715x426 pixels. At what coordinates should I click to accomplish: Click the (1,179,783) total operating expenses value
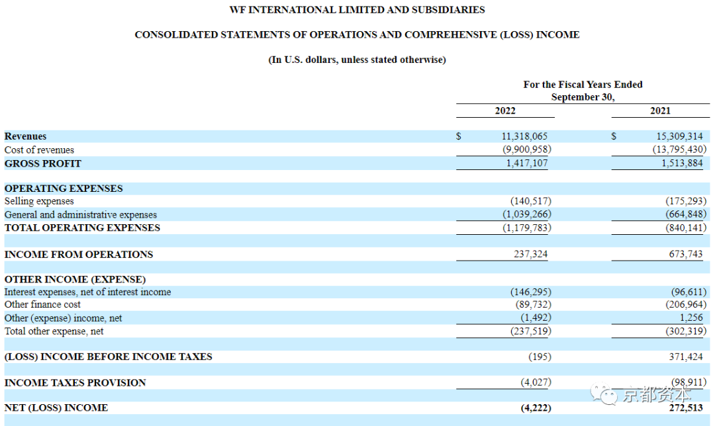527,228
